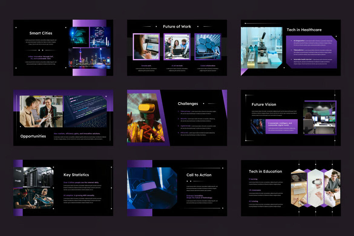Click the Opportunities heading text

33,136
